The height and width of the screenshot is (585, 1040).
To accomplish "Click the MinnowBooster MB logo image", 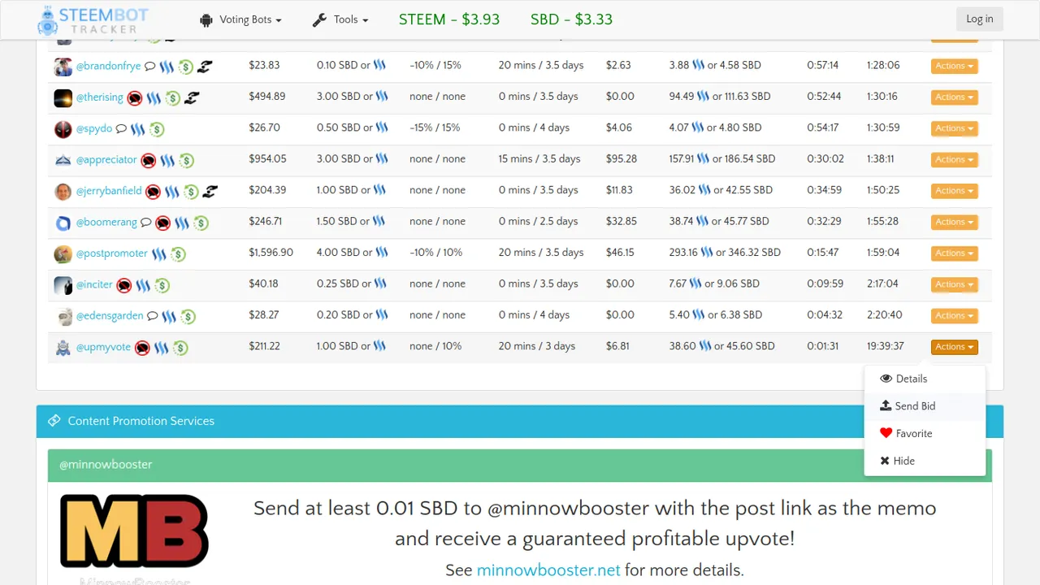I will (x=135, y=536).
